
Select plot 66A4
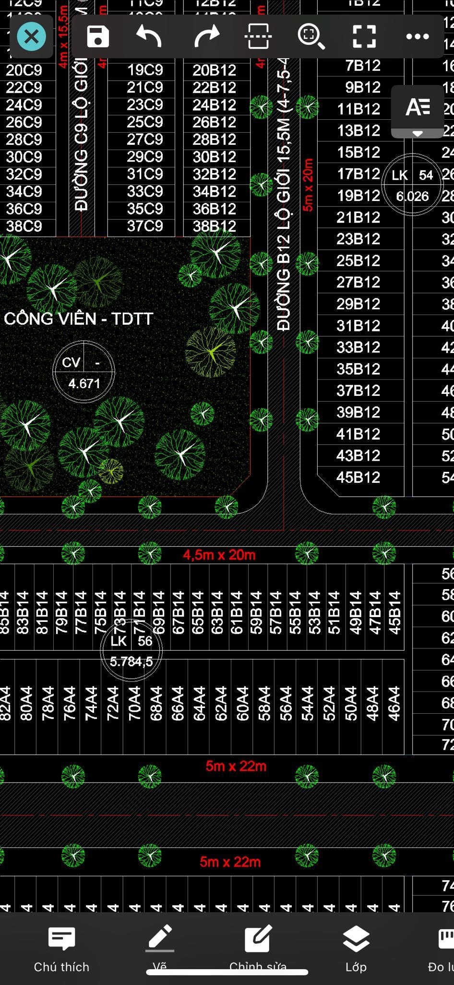tap(178, 703)
